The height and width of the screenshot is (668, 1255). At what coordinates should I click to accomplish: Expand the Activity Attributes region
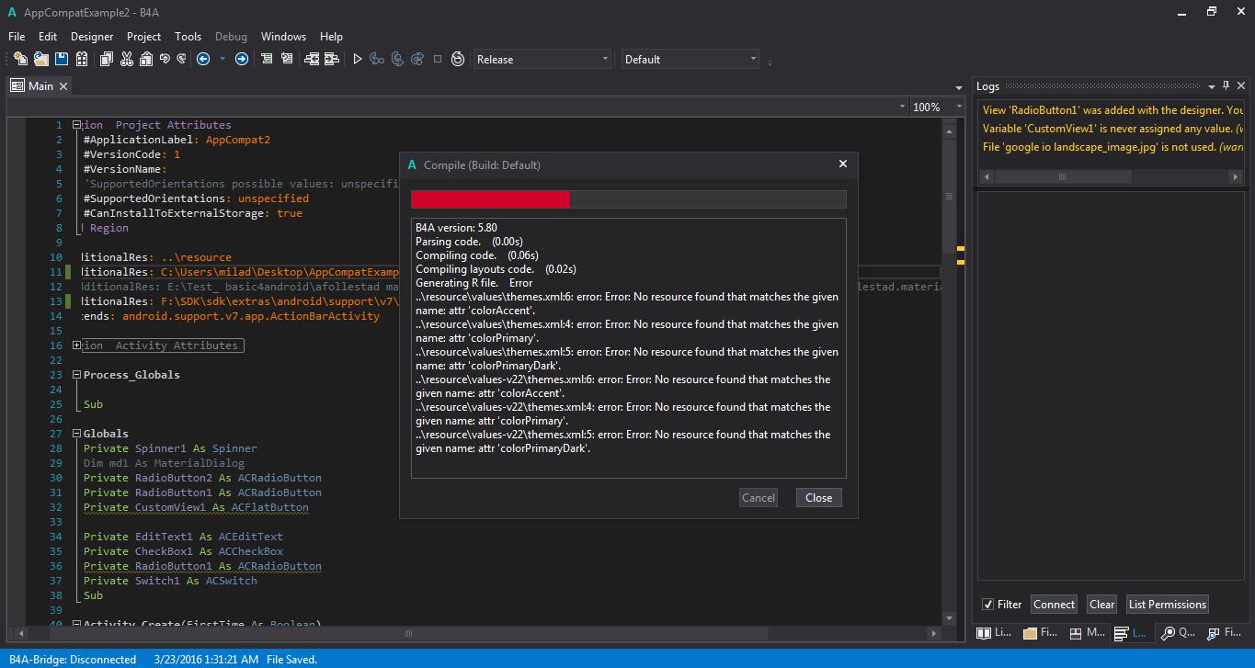(77, 345)
